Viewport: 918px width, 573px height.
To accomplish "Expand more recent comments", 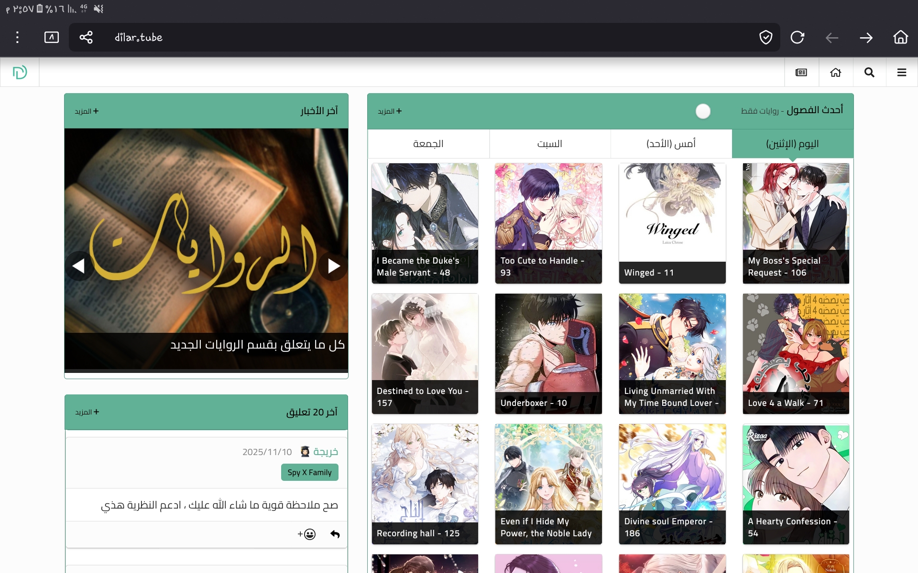I will (x=87, y=412).
